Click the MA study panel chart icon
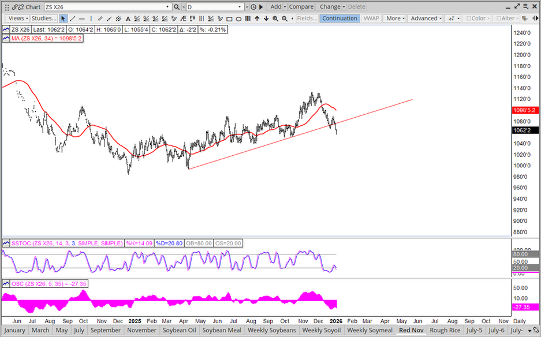The height and width of the screenshot is (337, 541). [6, 38]
